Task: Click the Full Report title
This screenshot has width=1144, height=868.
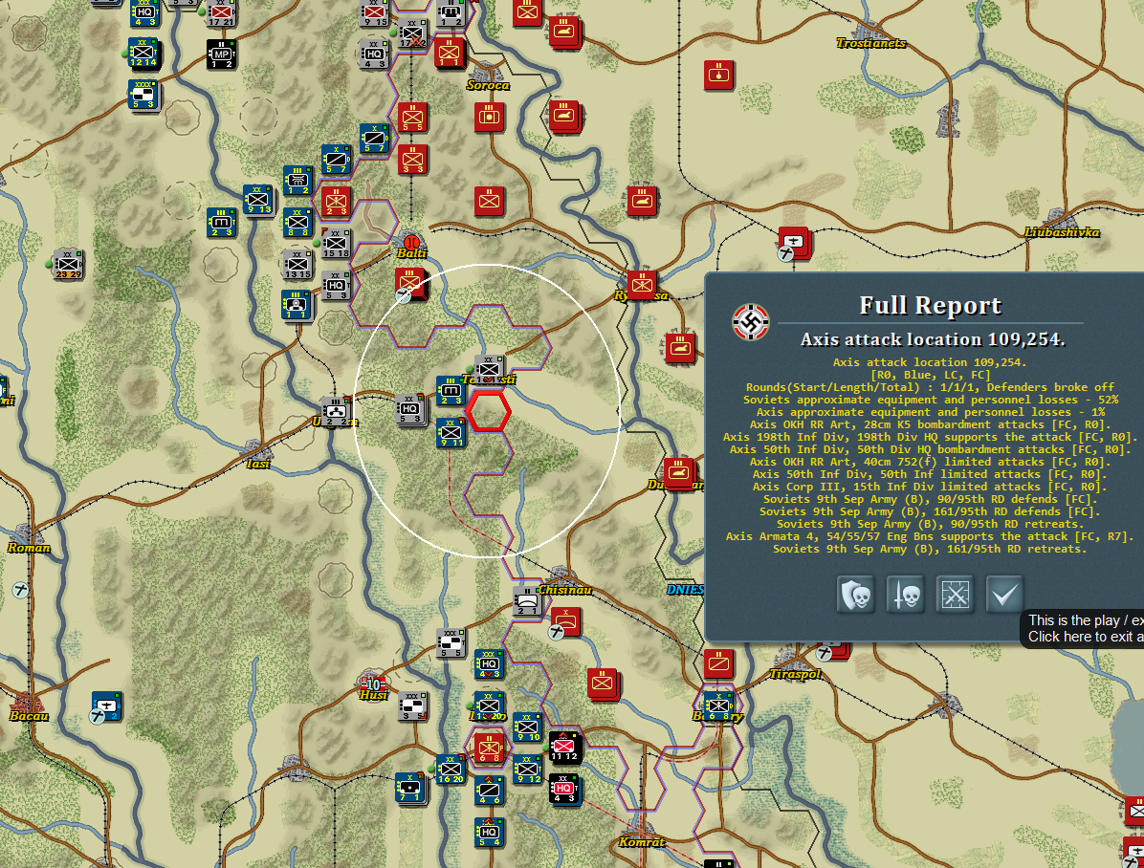Action: (x=931, y=305)
